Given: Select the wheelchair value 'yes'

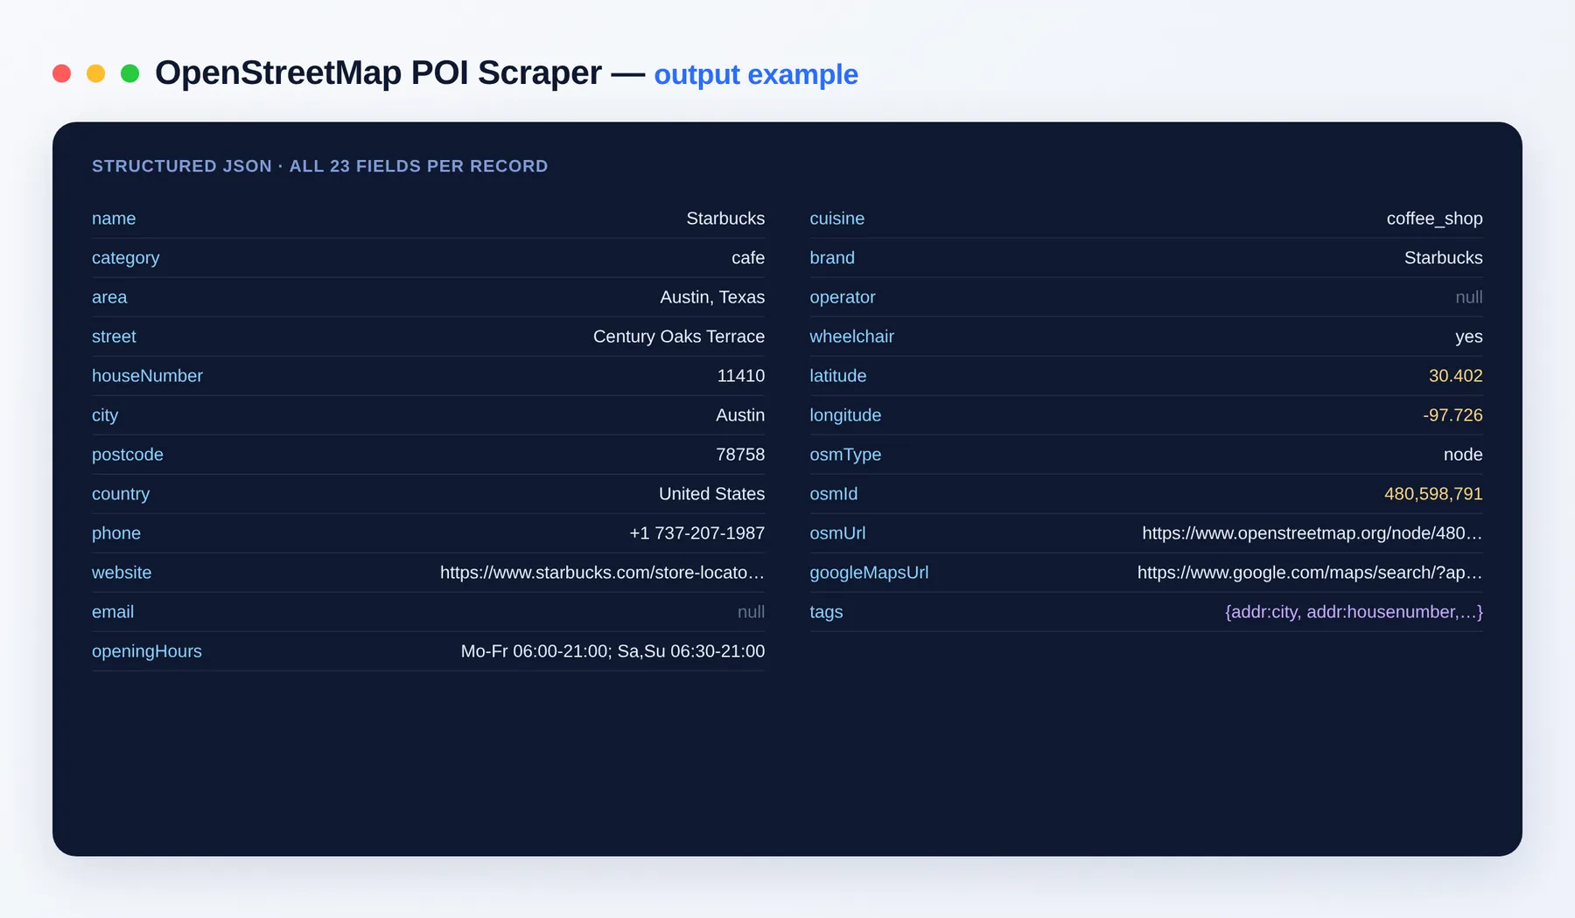Looking at the screenshot, I should (x=1469, y=337).
